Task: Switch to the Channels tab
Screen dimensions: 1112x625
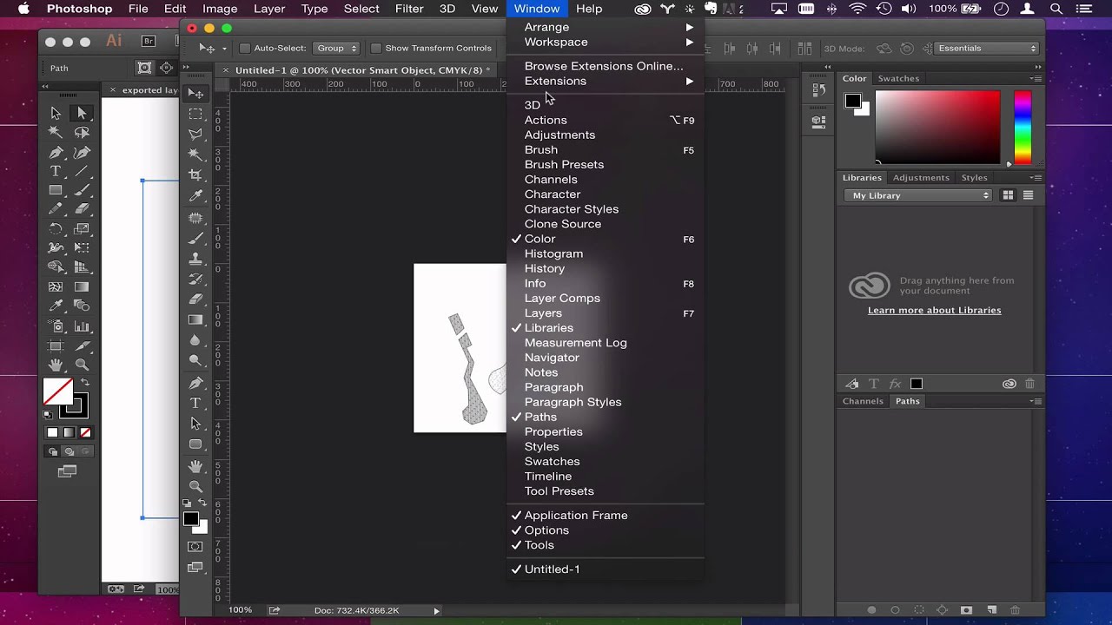Action: (863, 401)
